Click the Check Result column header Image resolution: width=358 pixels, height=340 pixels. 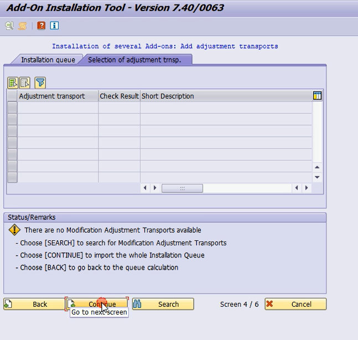click(x=119, y=96)
